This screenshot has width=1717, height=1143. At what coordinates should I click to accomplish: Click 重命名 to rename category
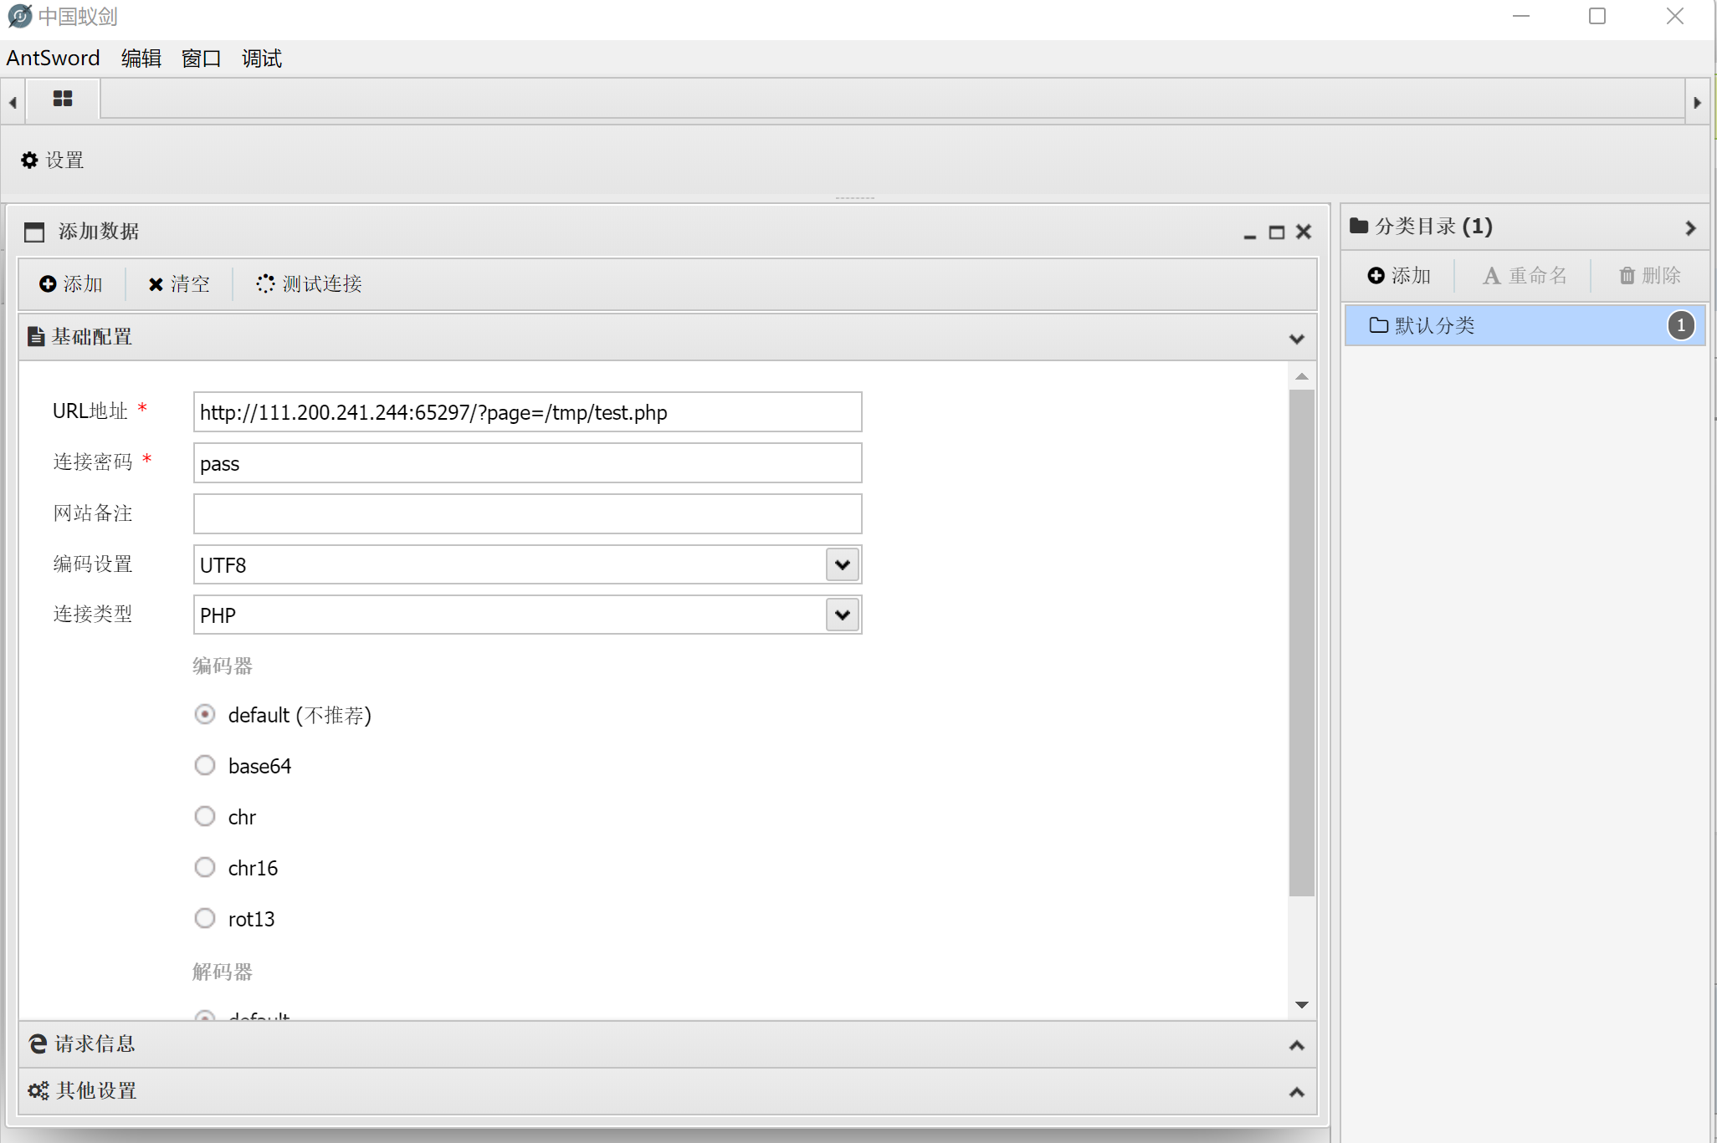[1525, 275]
